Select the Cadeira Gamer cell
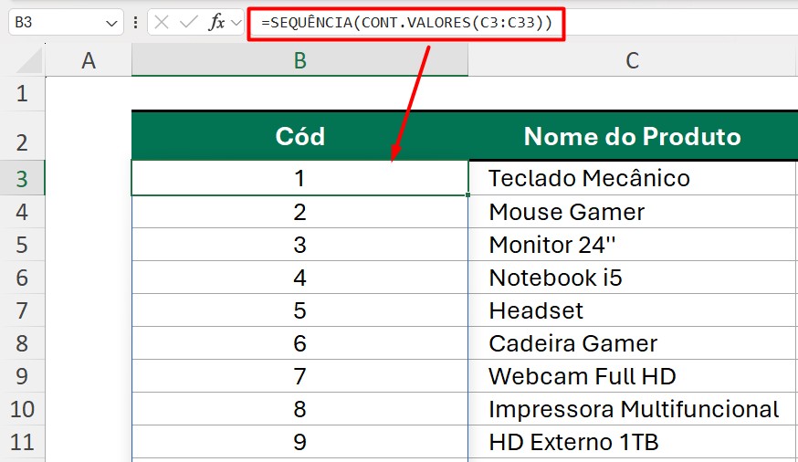Image resolution: width=798 pixels, height=462 pixels. (x=633, y=343)
